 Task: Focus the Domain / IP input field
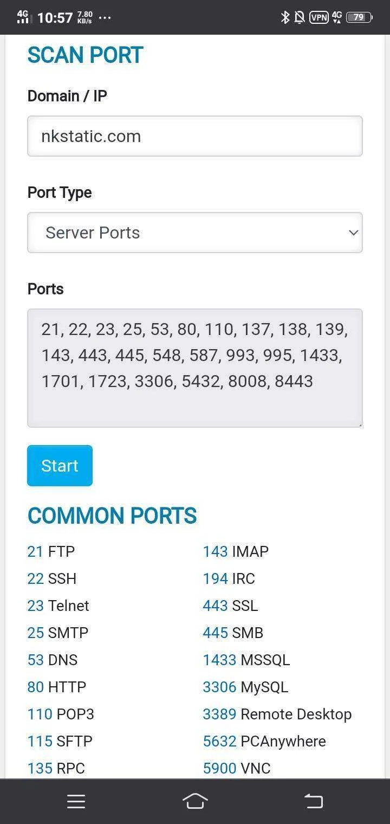tap(195, 136)
